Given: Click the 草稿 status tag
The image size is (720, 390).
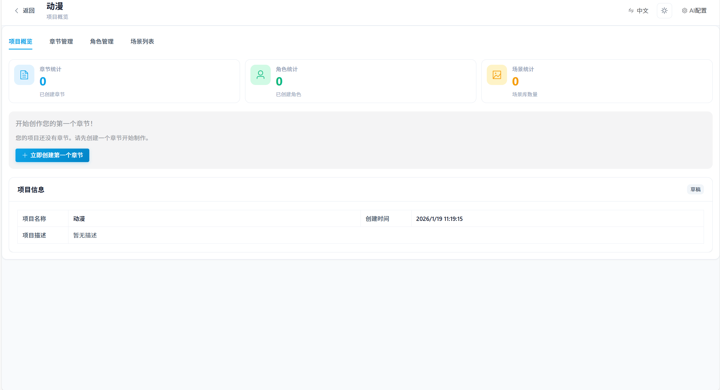Looking at the screenshot, I should coord(695,190).
